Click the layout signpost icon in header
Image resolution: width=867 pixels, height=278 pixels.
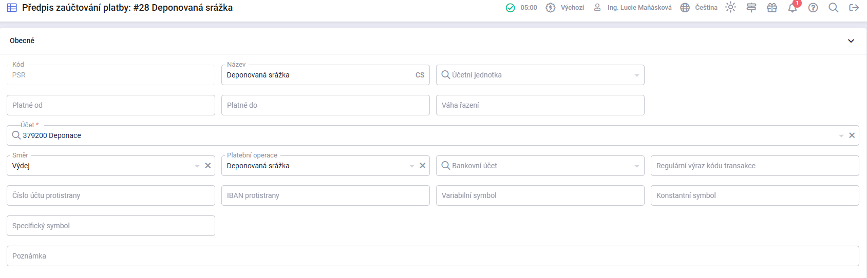(x=751, y=8)
